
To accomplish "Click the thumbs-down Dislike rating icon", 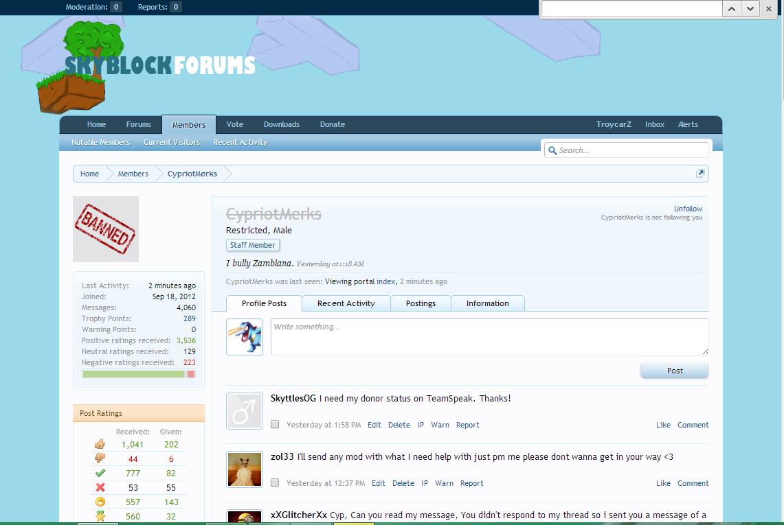I will pyautogui.click(x=100, y=458).
